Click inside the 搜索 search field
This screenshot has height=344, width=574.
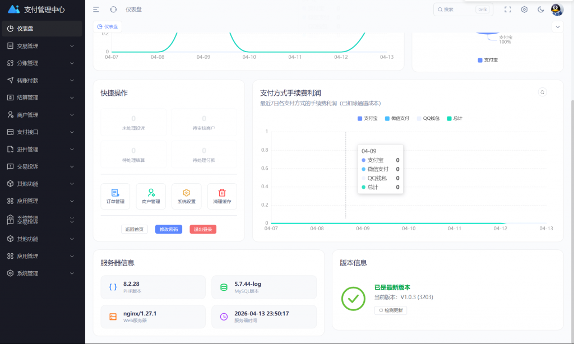pyautogui.click(x=460, y=9)
